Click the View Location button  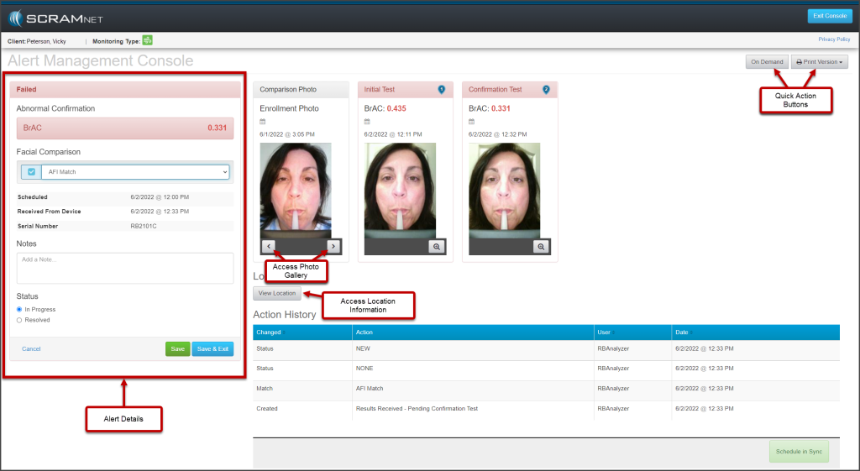point(277,293)
